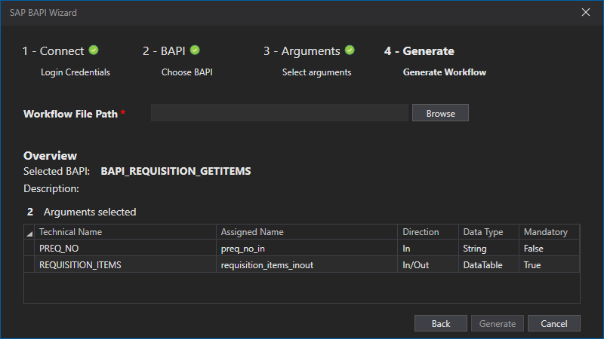604x339 pixels.
Task: Go to step 1 - Connect
Action: coord(53,50)
